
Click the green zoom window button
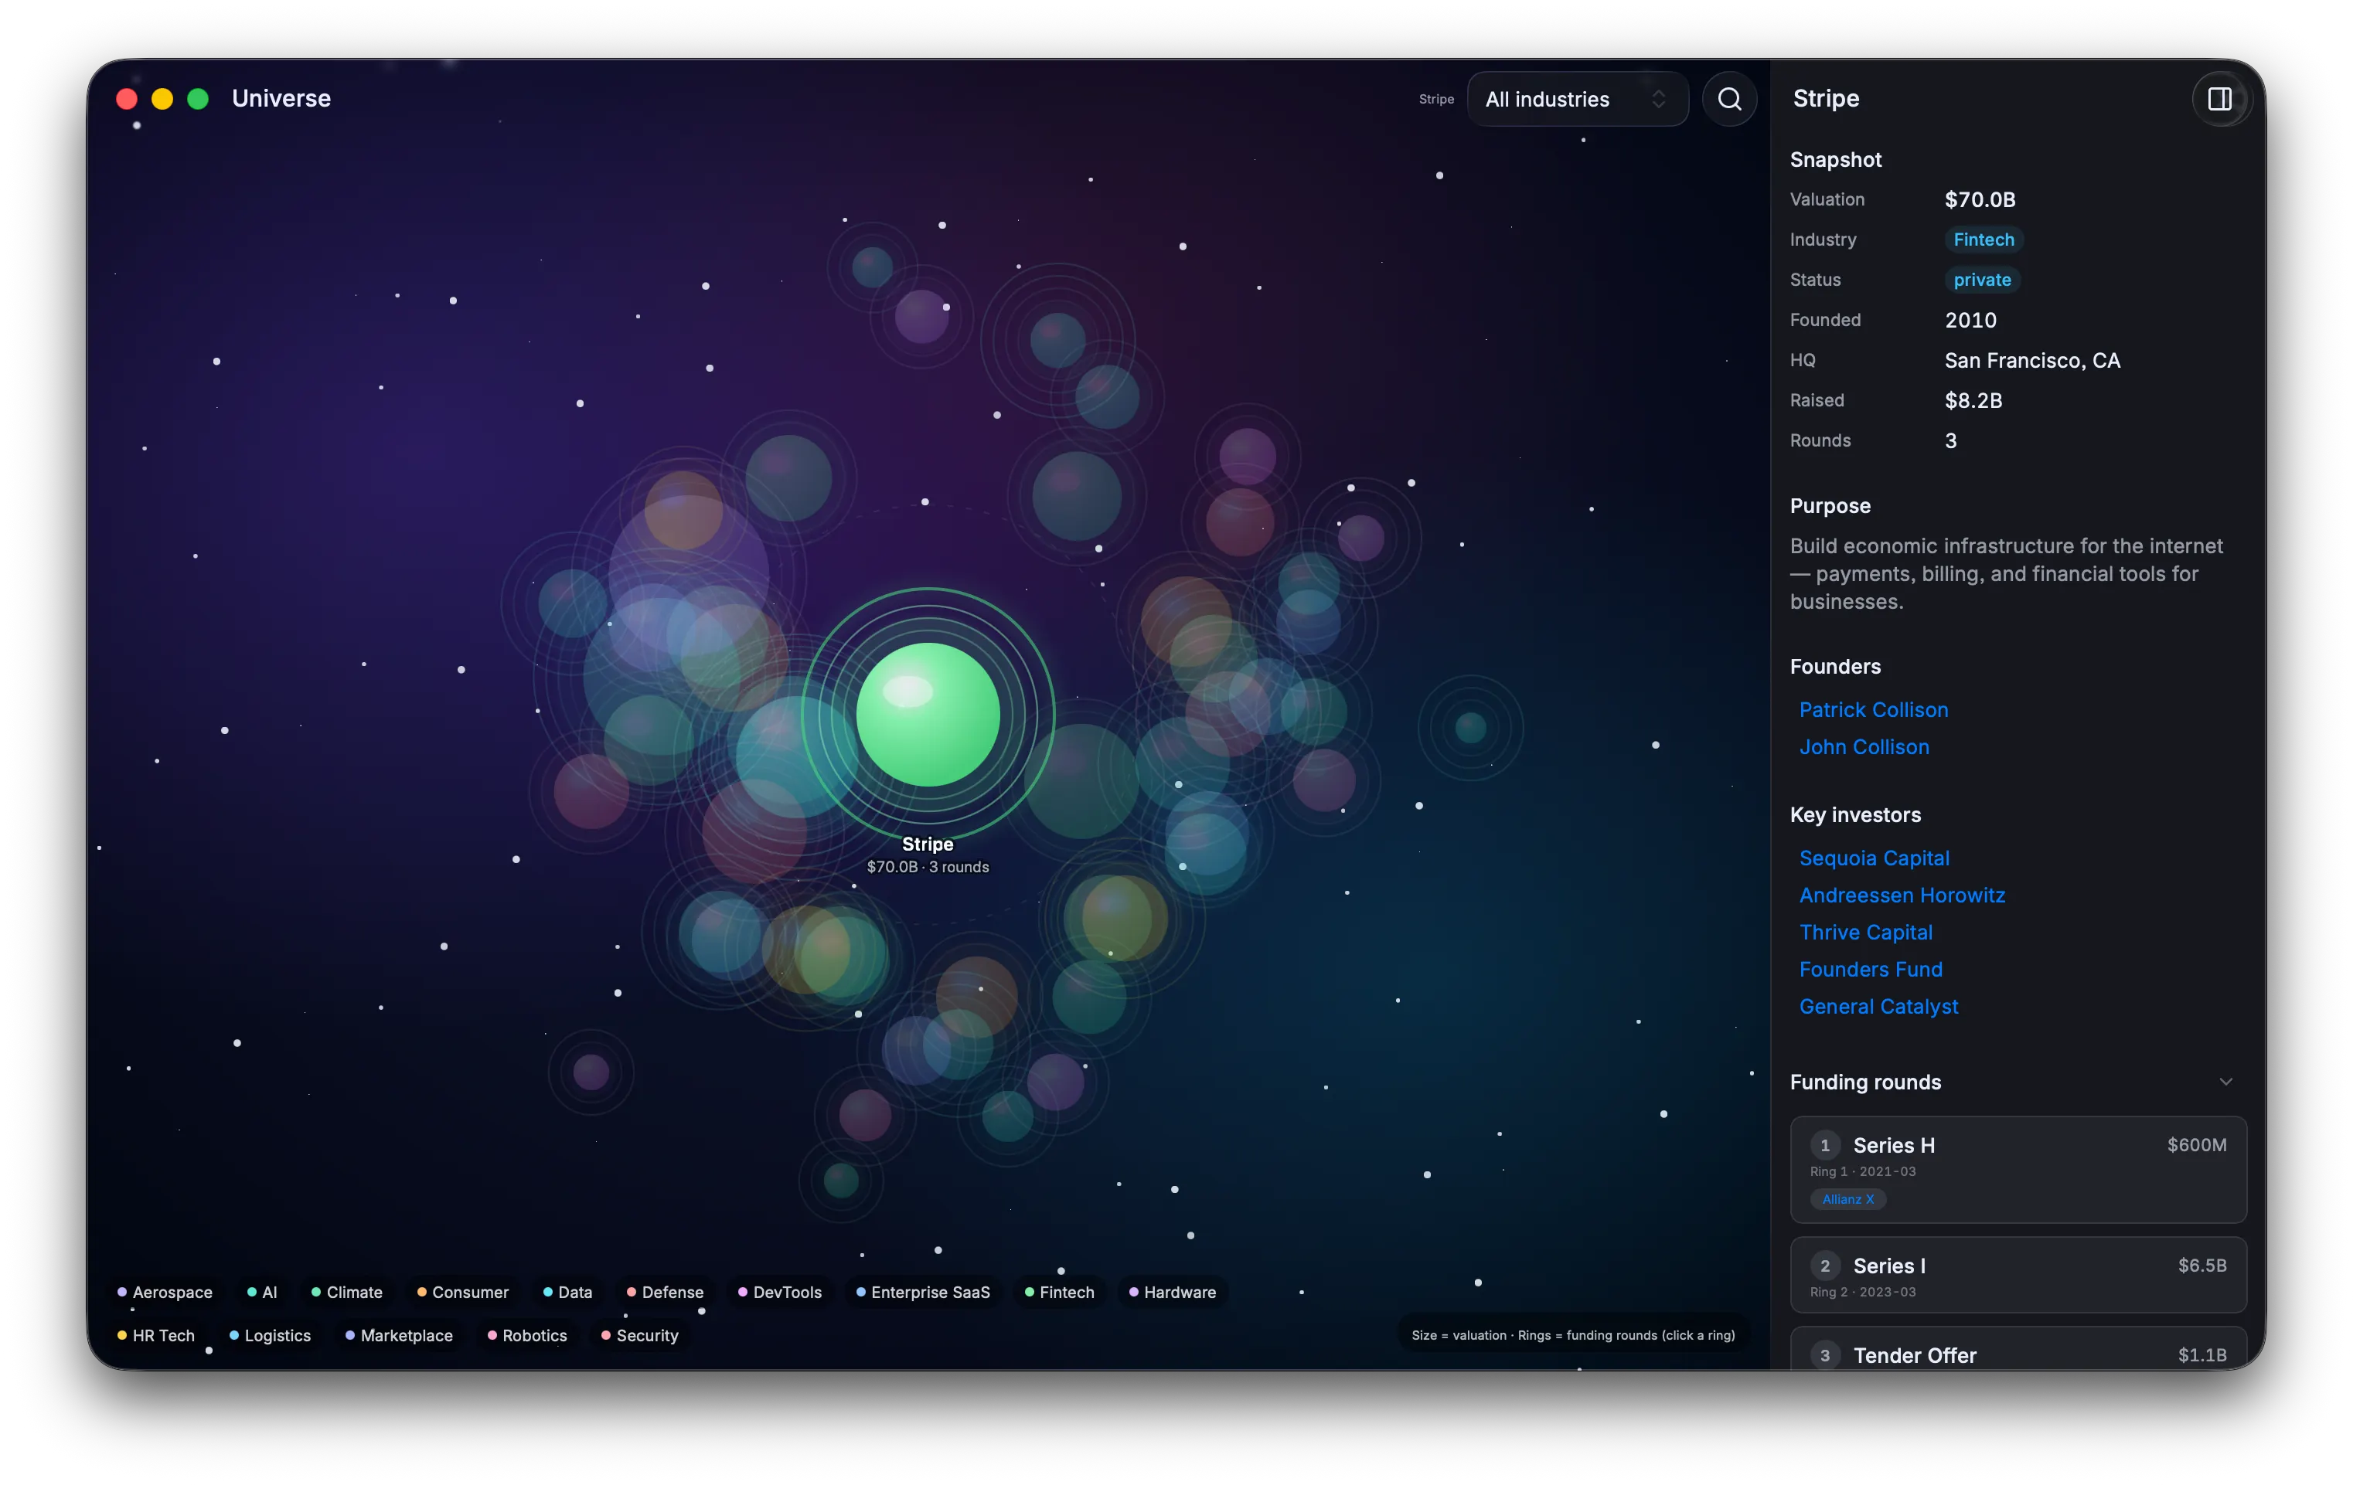click(x=197, y=99)
